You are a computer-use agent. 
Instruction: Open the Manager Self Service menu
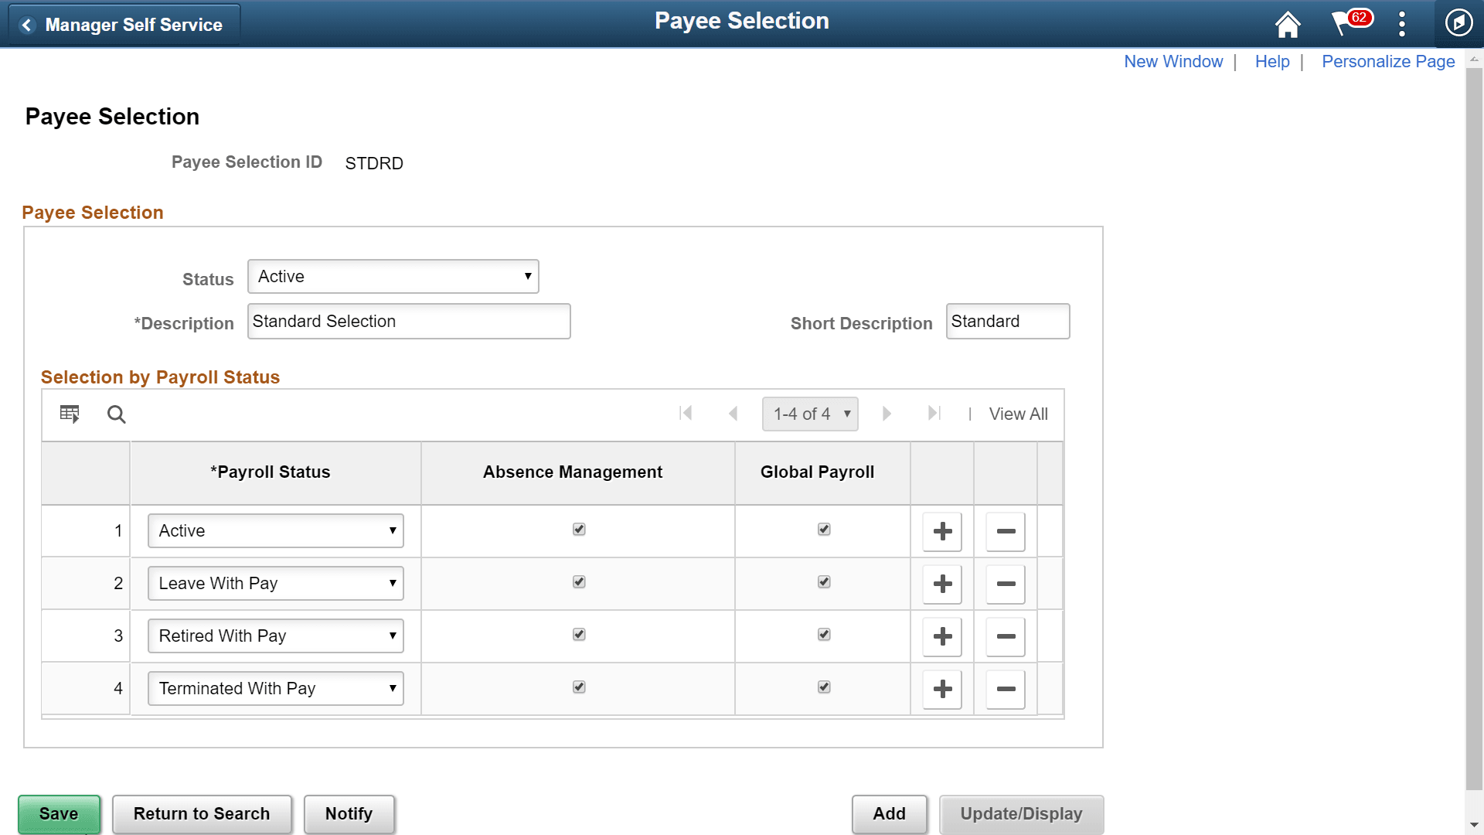point(133,24)
